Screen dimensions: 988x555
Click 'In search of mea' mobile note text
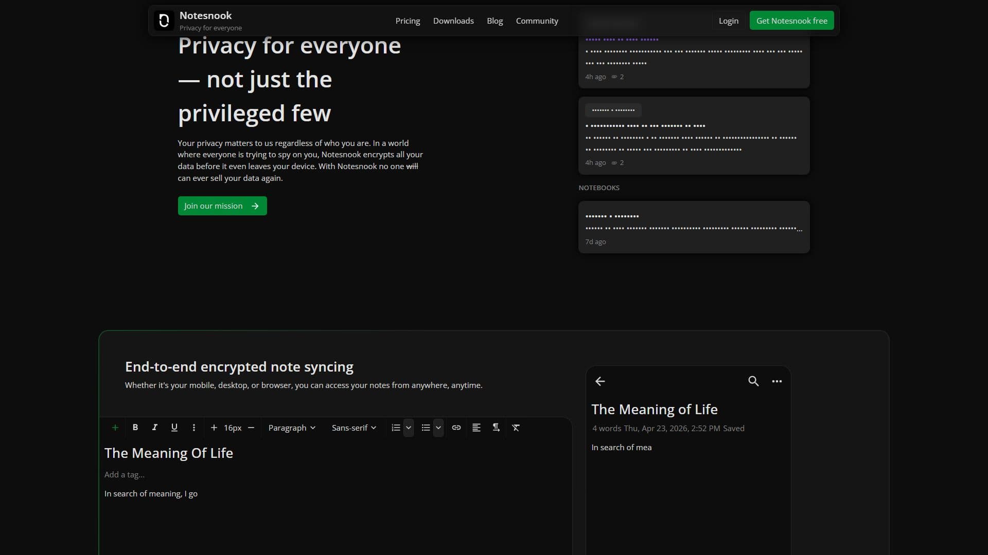pos(622,447)
